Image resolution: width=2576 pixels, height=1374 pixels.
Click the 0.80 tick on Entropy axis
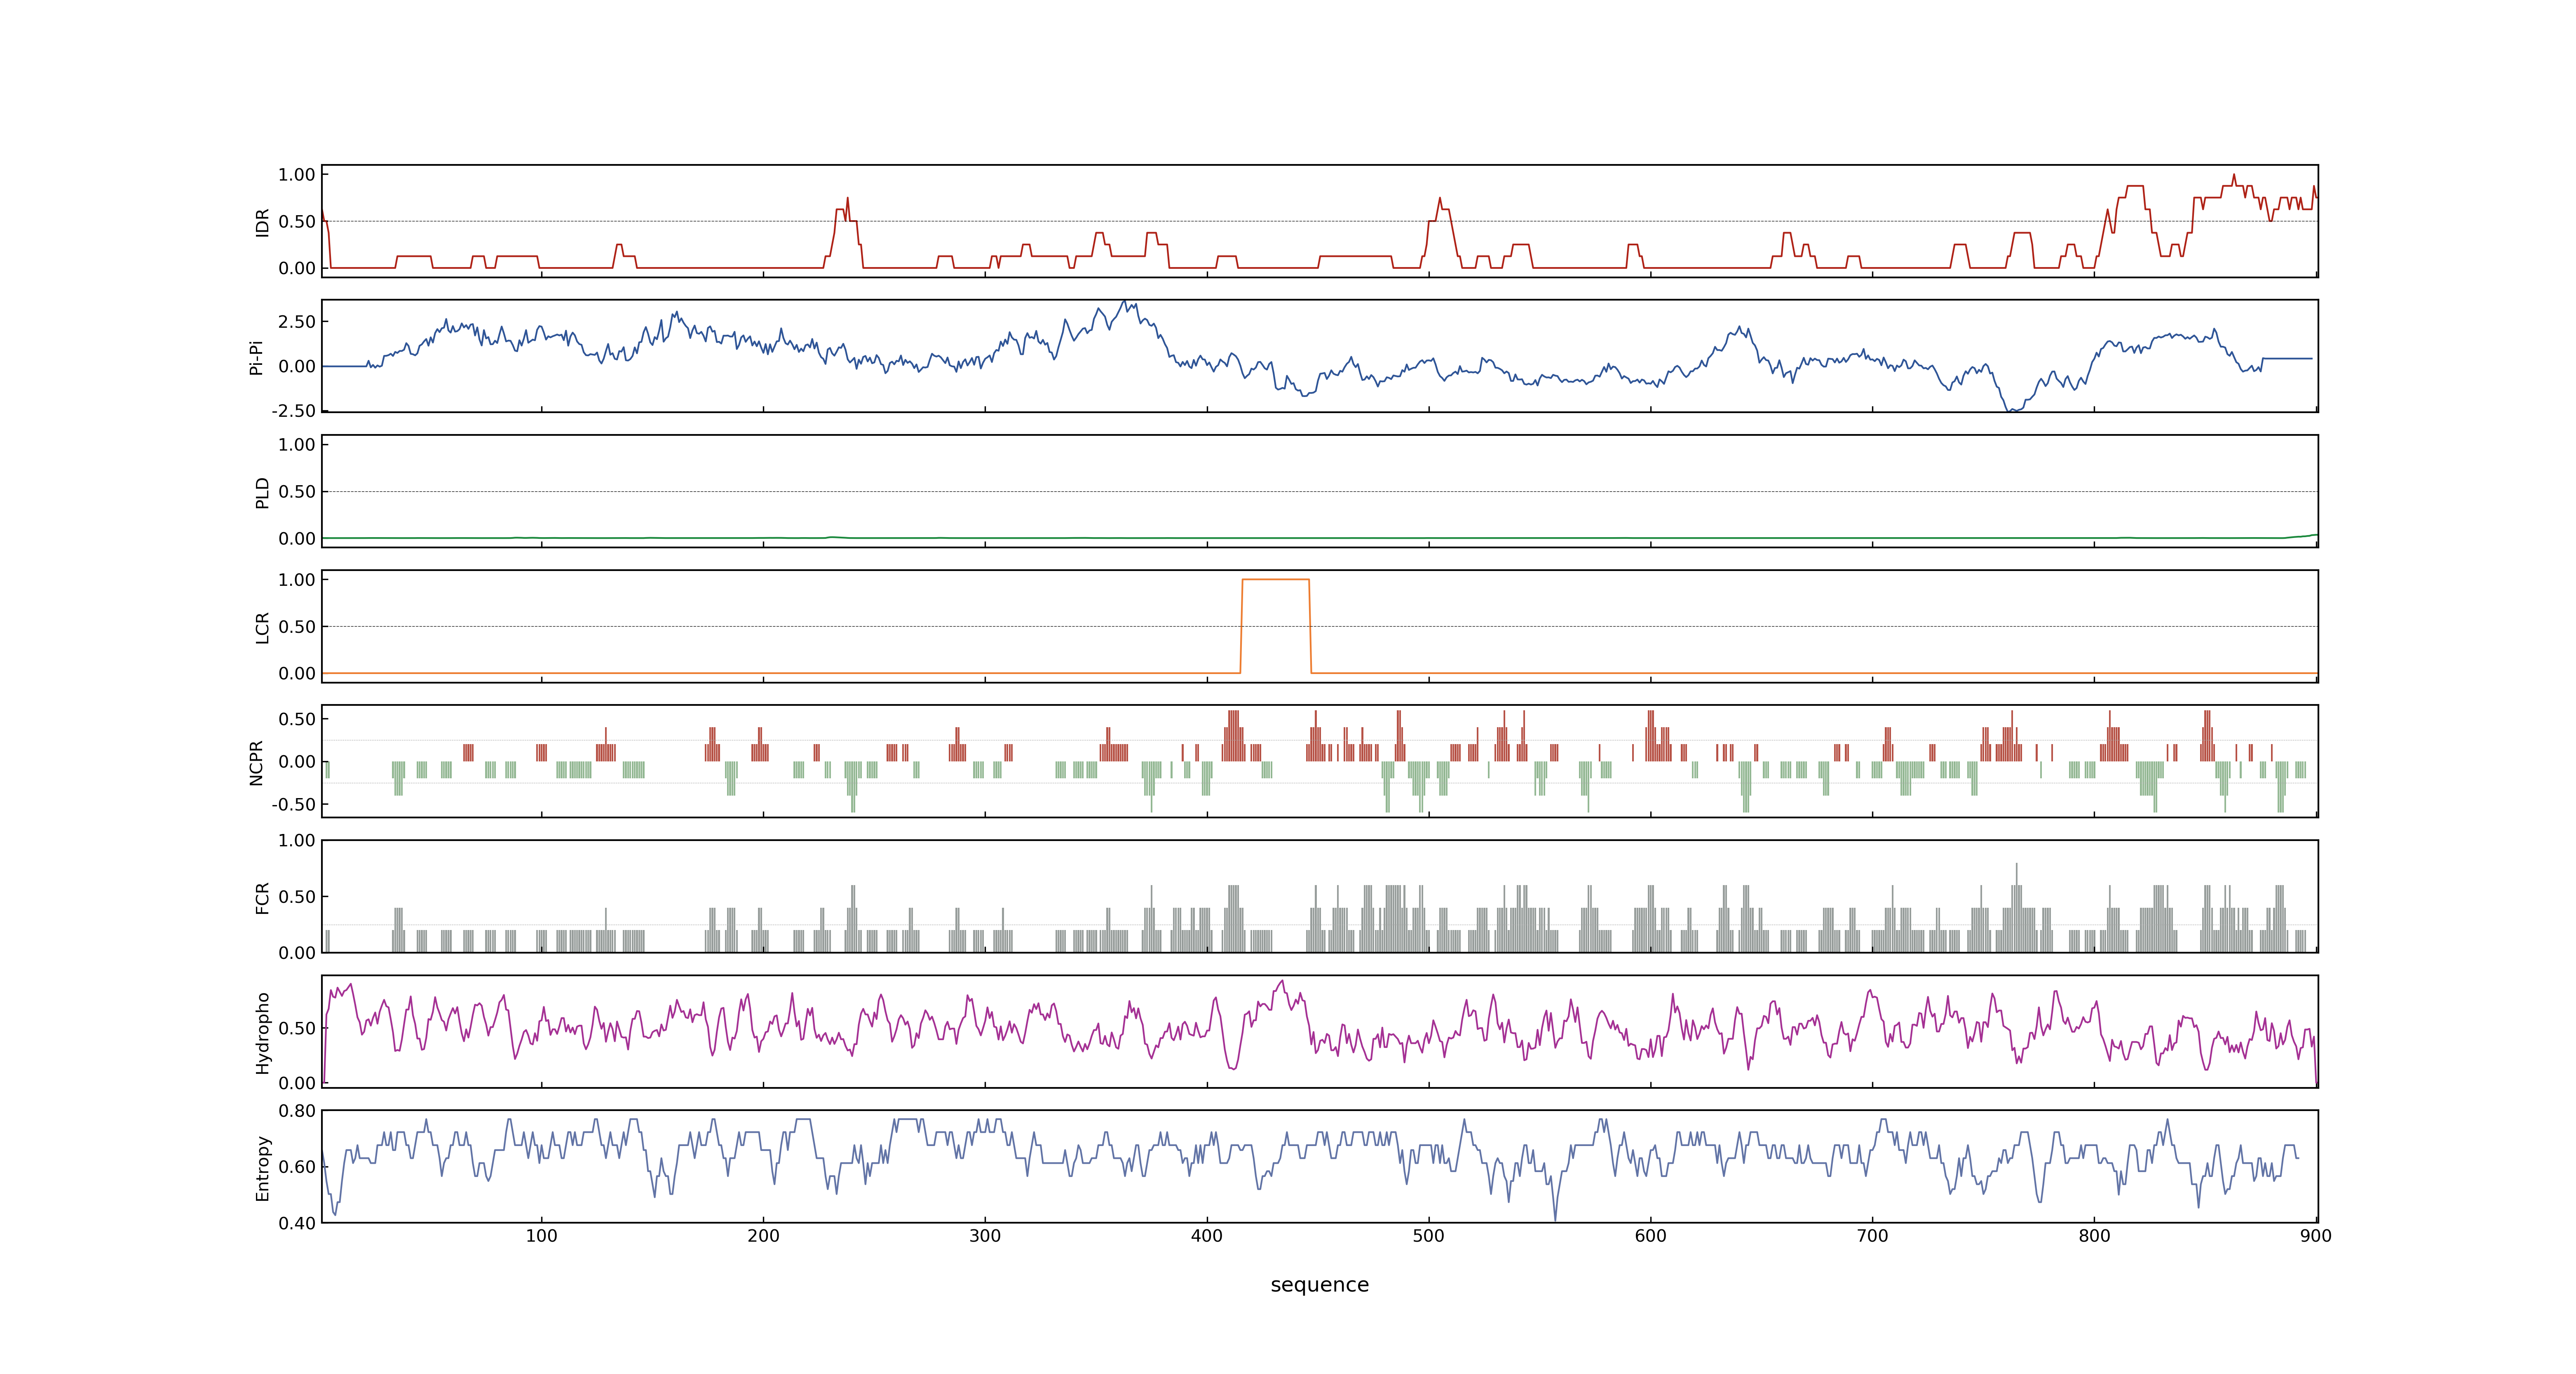(297, 1111)
